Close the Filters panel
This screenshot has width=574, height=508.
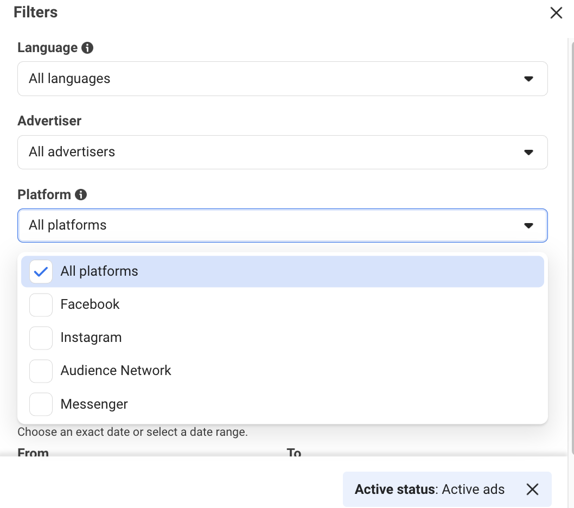(x=556, y=12)
